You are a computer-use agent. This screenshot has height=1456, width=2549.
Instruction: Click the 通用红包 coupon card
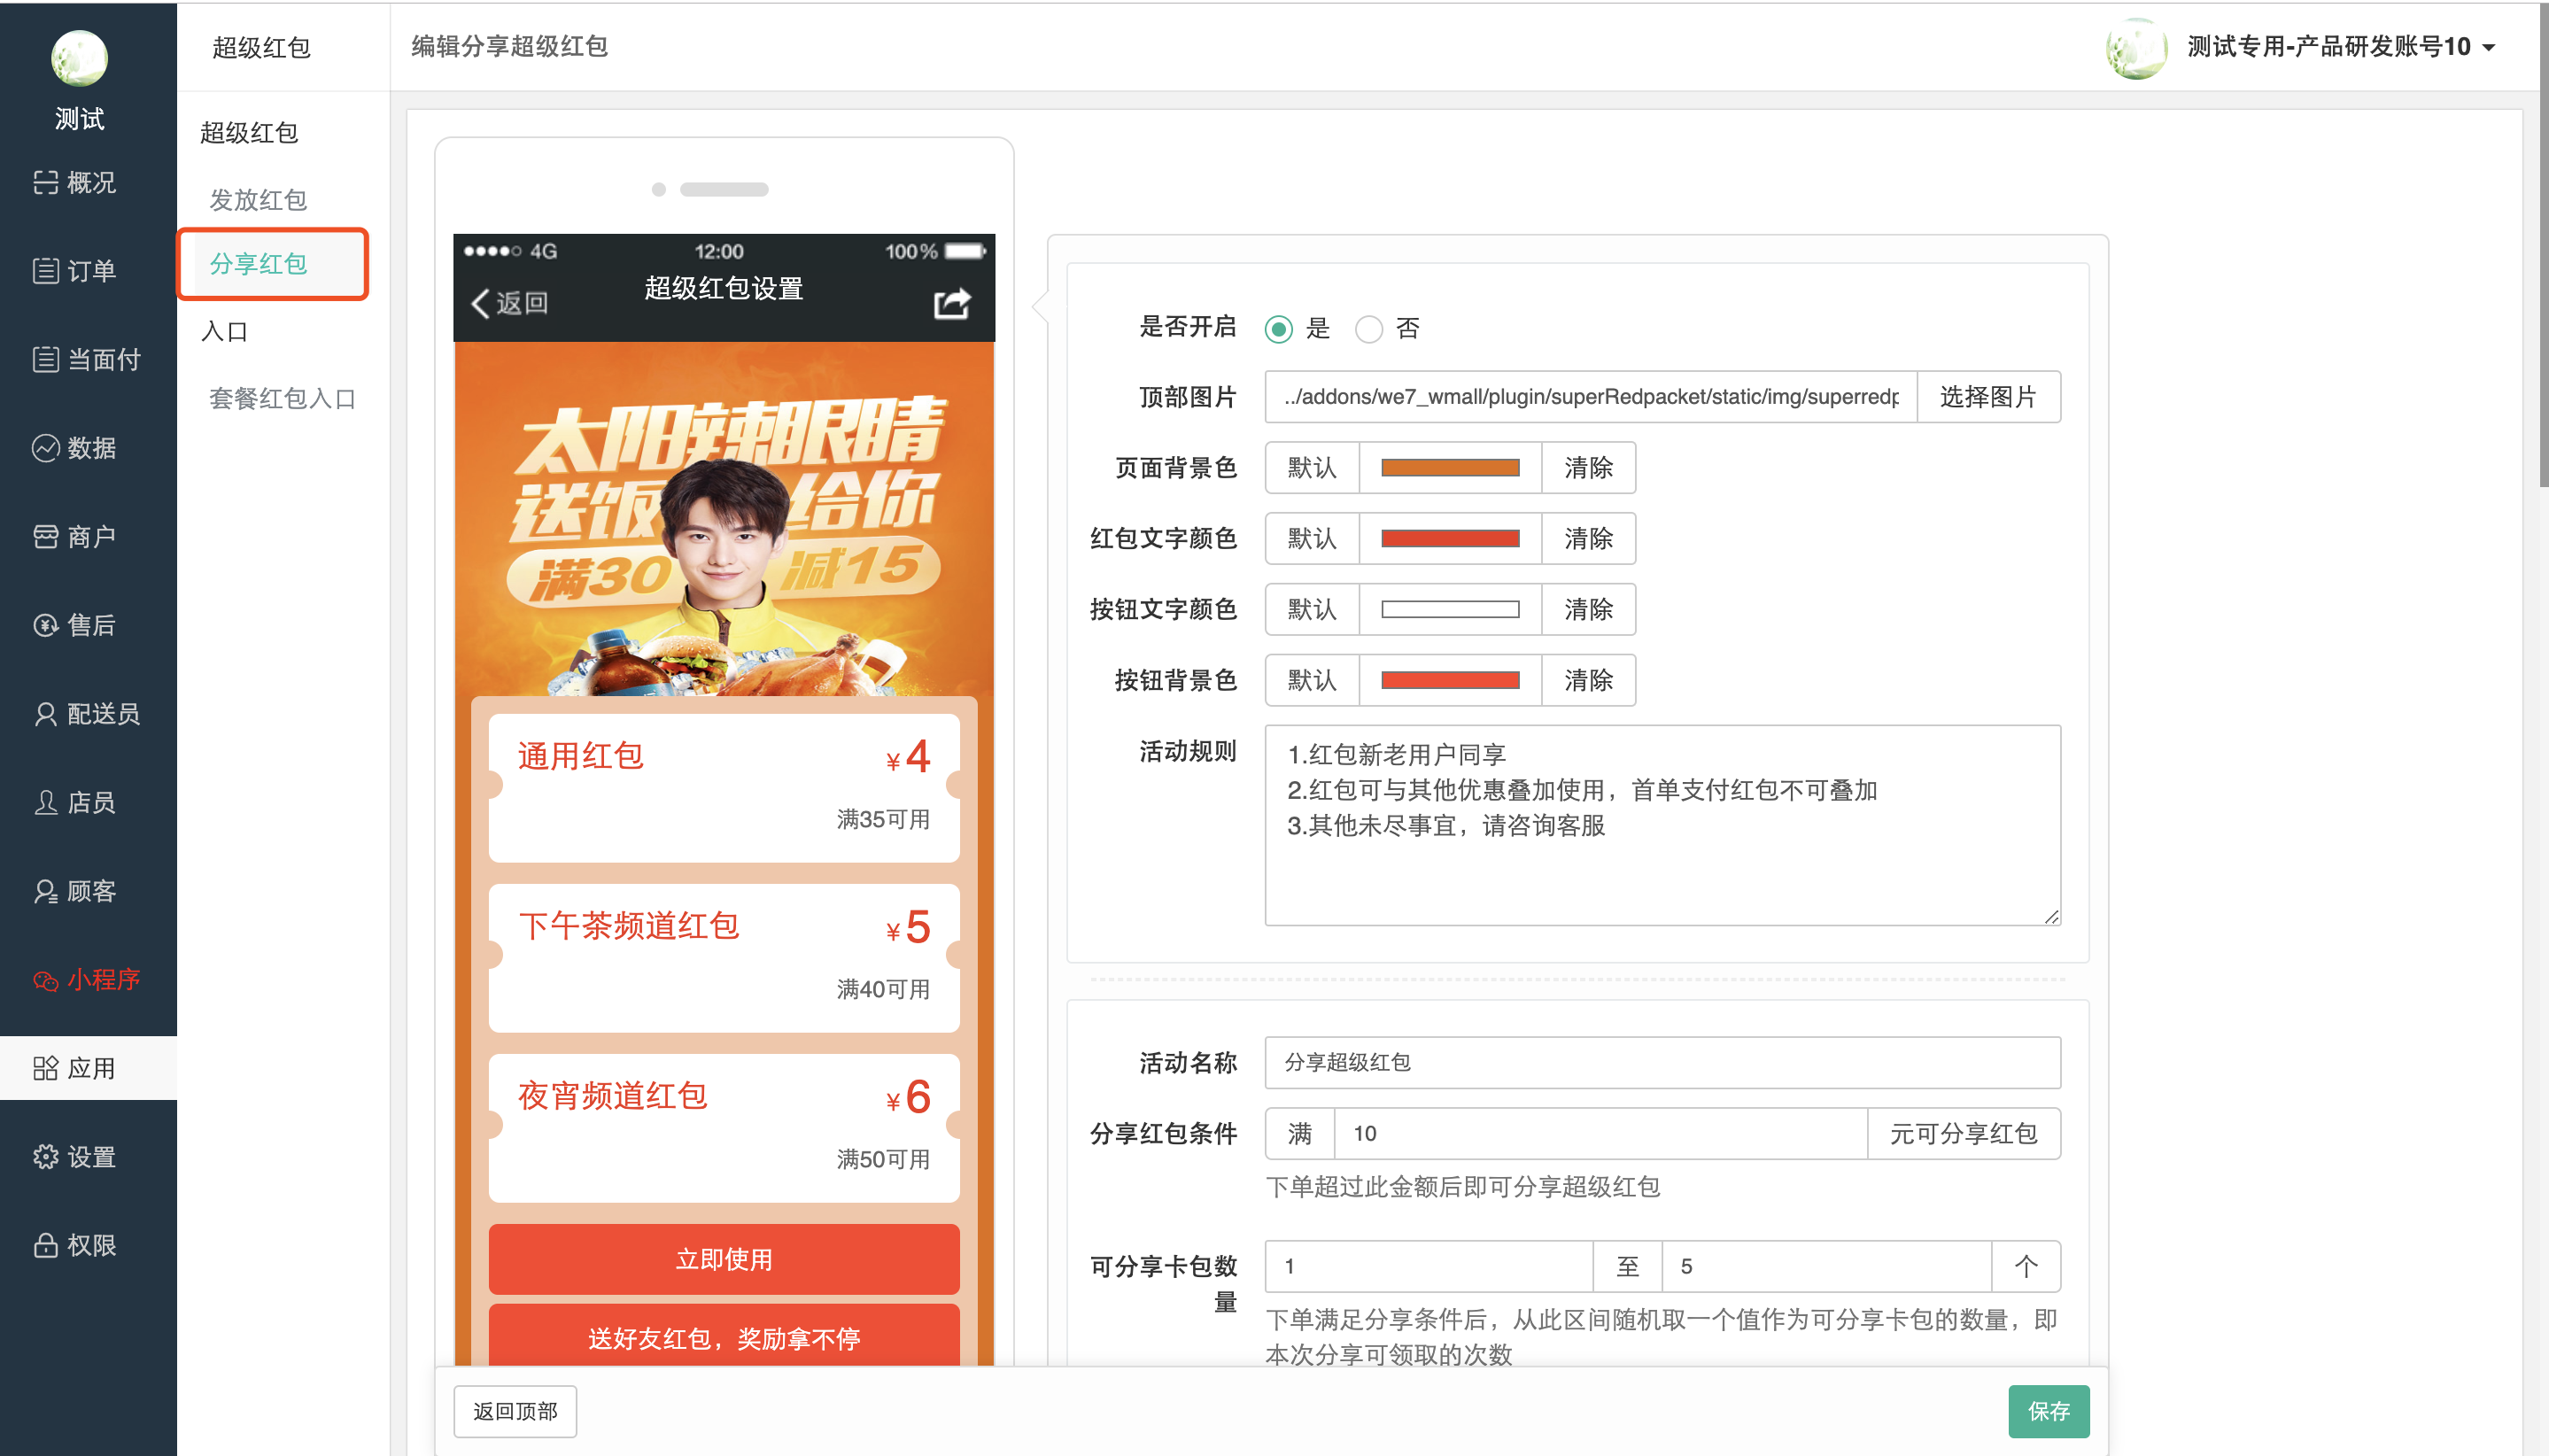click(724, 787)
